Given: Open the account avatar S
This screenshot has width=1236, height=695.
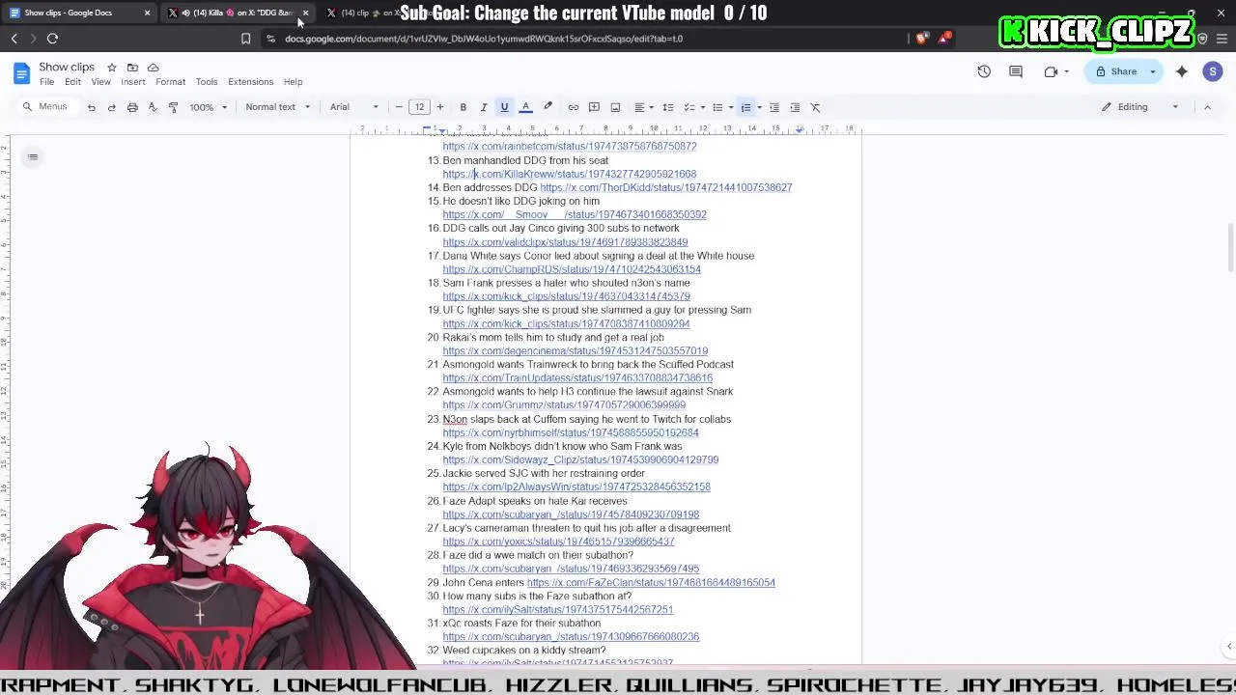Looking at the screenshot, I should pos(1213,71).
